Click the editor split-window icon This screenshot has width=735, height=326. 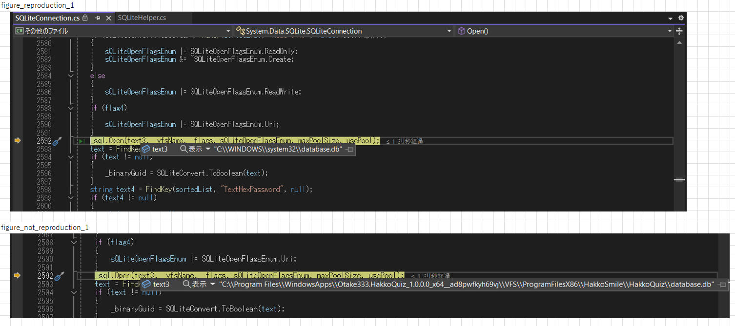click(679, 31)
